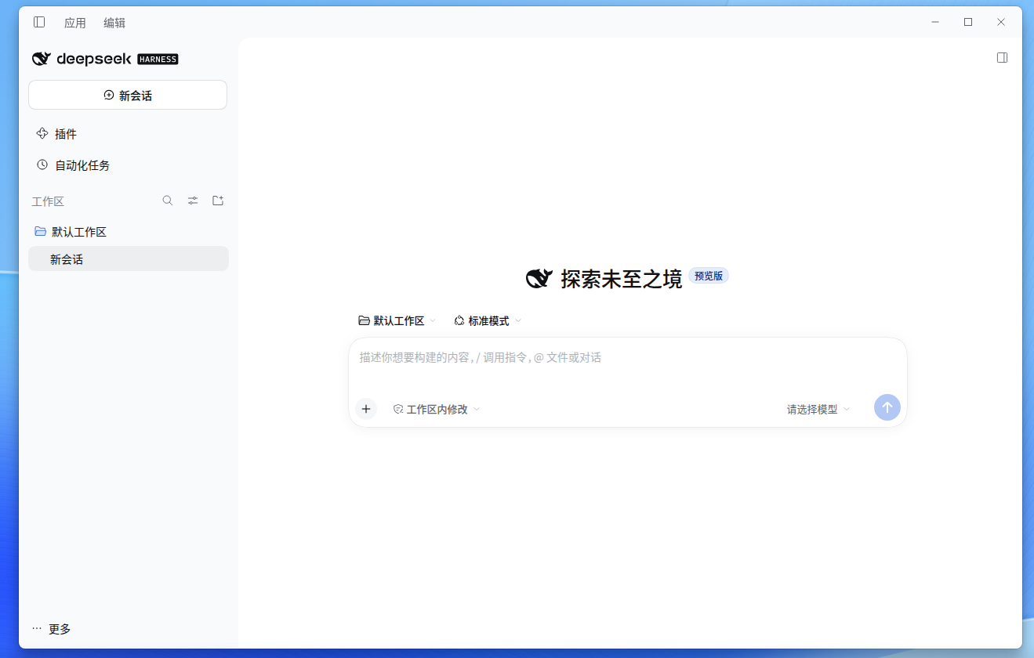Toggle the right side panel icon
This screenshot has width=1034, height=658.
coord(1002,57)
